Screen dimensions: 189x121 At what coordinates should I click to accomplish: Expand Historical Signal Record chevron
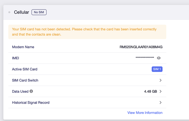[161, 103]
